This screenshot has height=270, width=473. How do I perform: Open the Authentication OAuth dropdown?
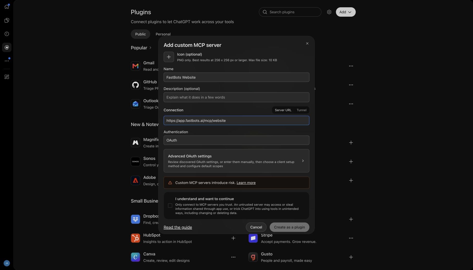[236, 140]
